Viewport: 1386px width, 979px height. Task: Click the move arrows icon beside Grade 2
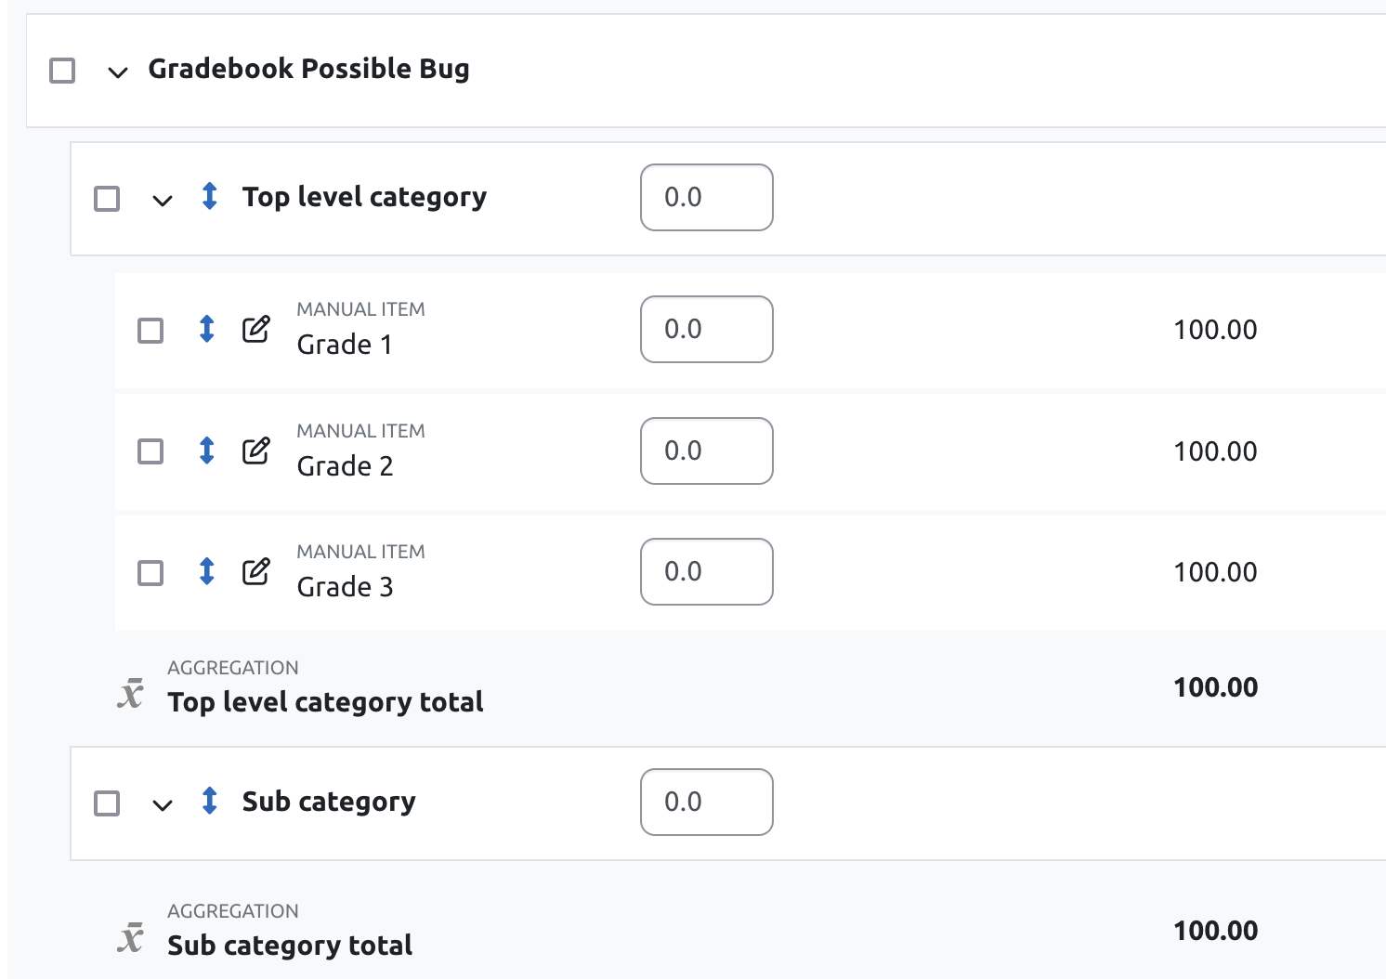click(207, 450)
